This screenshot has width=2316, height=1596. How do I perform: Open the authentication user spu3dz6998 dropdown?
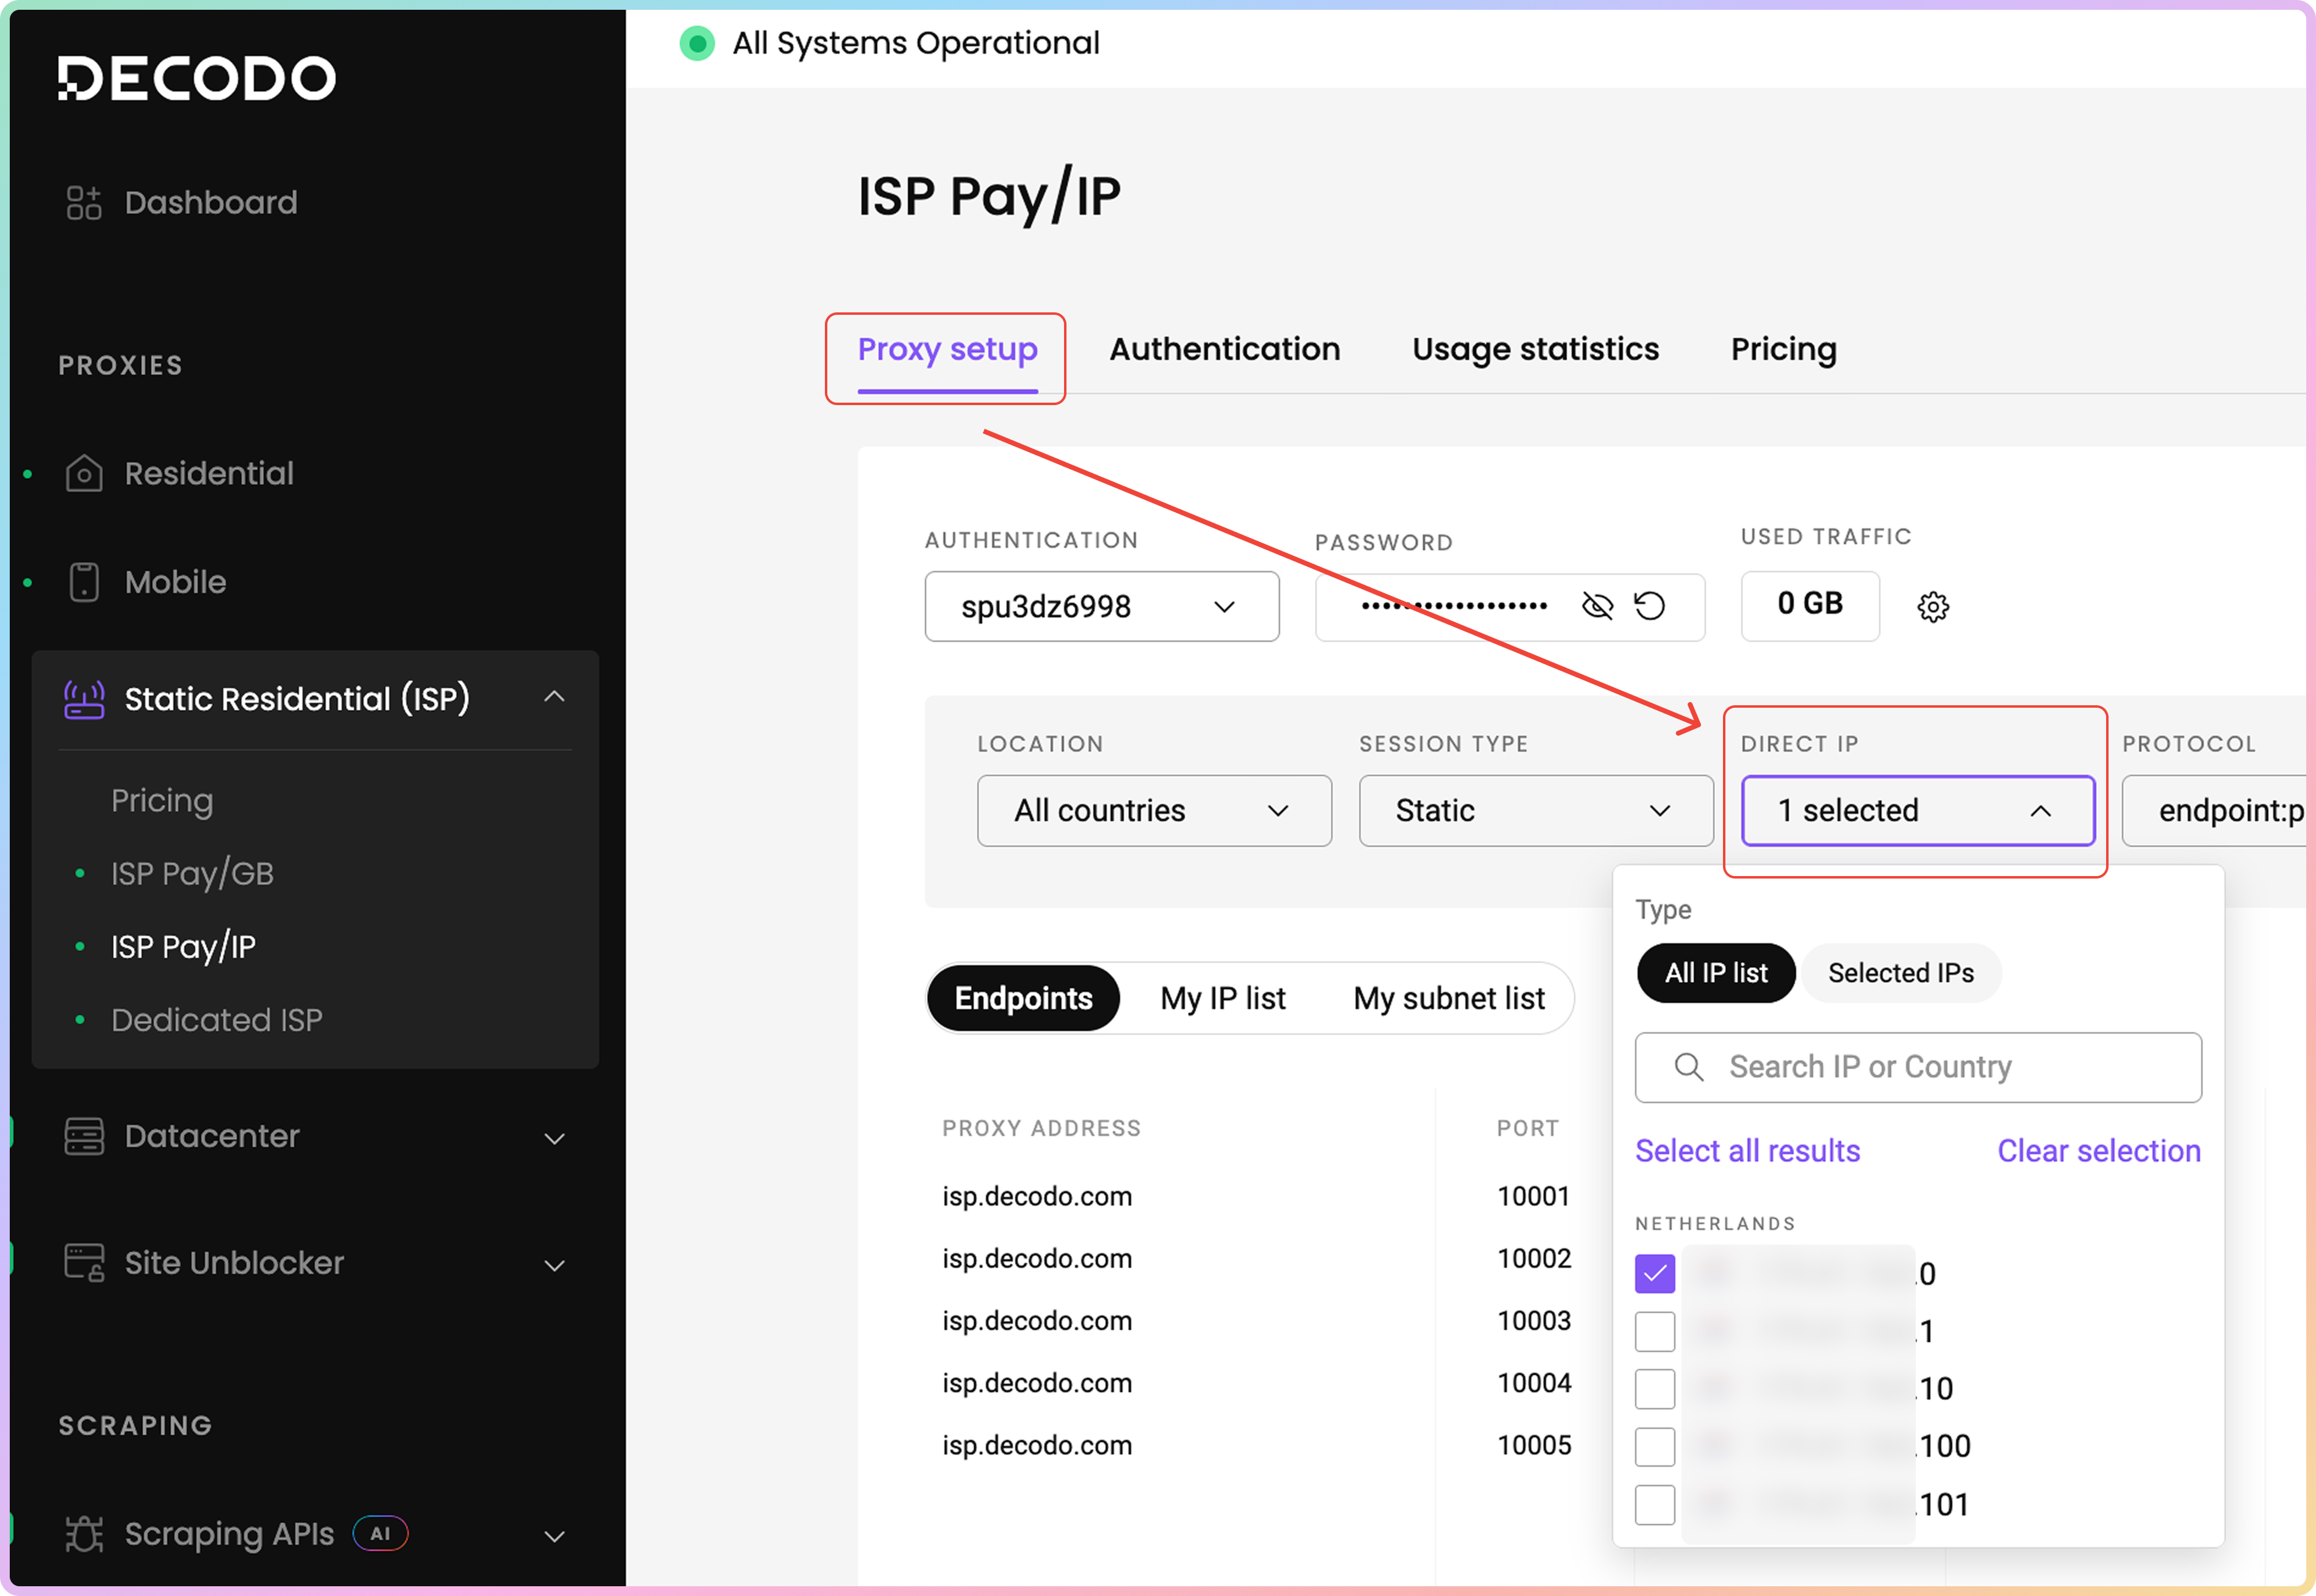click(1101, 606)
